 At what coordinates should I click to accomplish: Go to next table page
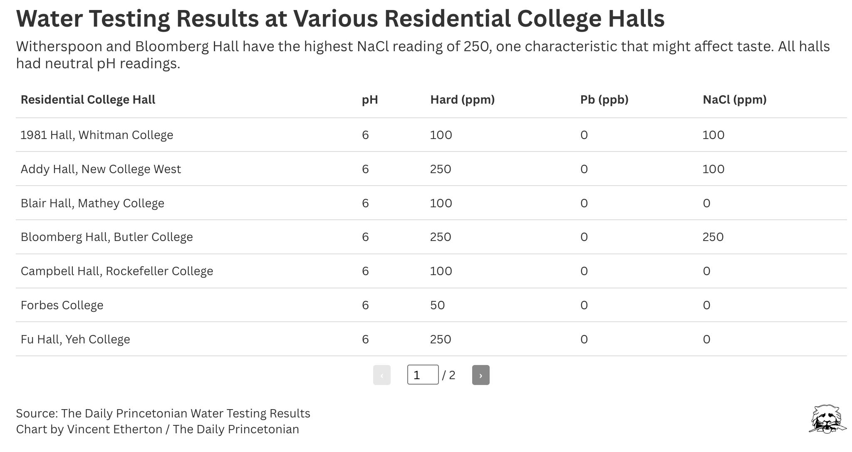point(480,375)
